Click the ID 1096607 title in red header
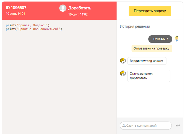 point(16,8)
